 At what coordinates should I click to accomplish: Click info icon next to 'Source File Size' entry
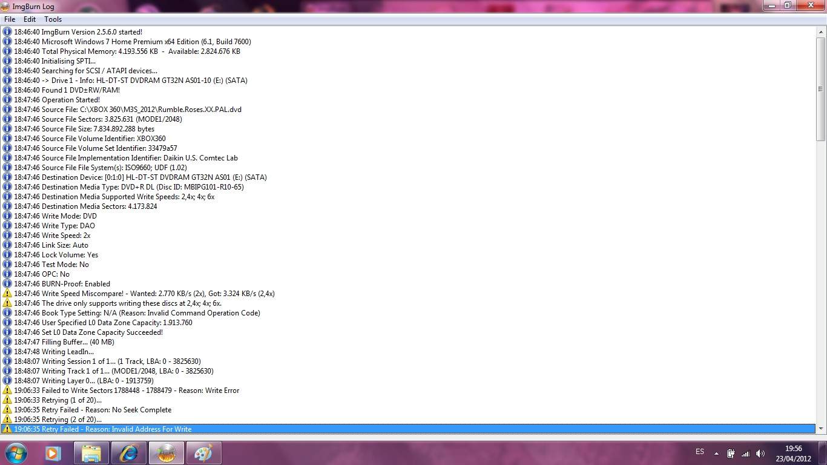7,129
